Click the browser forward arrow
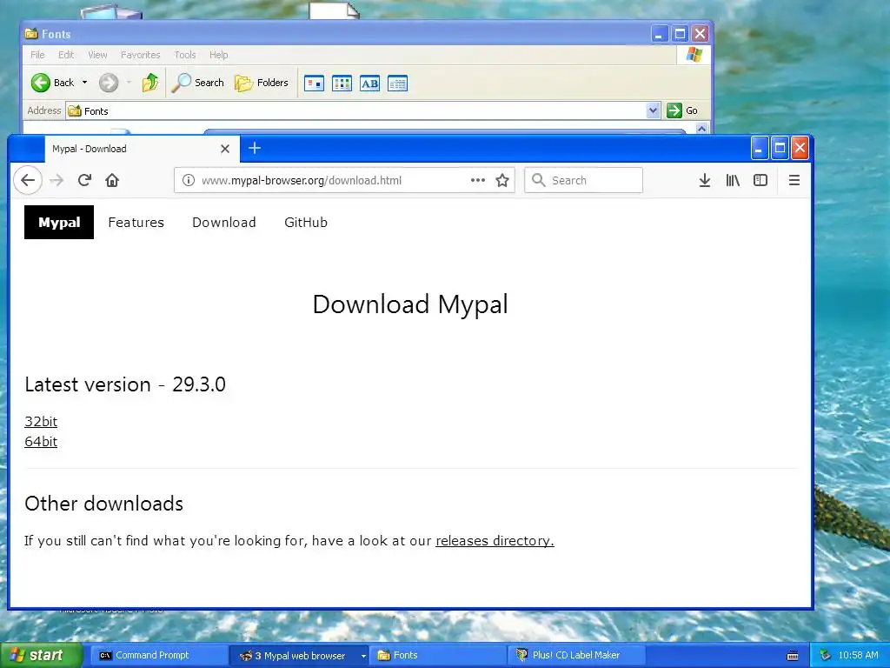This screenshot has height=668, width=890. coord(56,181)
